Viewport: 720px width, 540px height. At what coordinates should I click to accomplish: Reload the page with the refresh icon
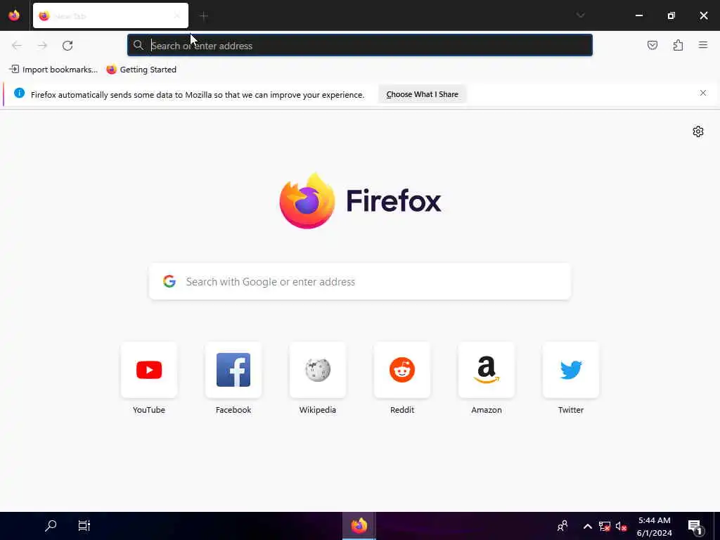click(67, 46)
